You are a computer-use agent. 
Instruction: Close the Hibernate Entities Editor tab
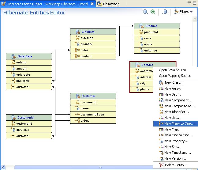point(92,4)
